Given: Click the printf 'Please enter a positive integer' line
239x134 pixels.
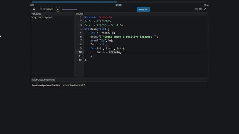Looking at the screenshot, I should pyautogui.click(x=124, y=37).
